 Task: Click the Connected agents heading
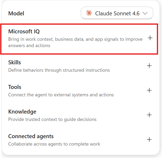pyautogui.click(x=31, y=136)
